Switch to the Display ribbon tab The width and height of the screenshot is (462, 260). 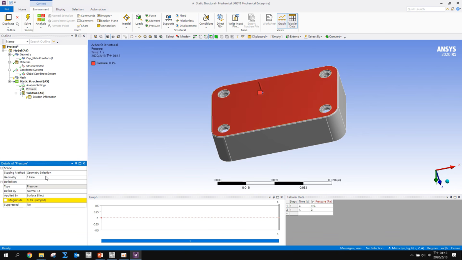click(x=60, y=9)
